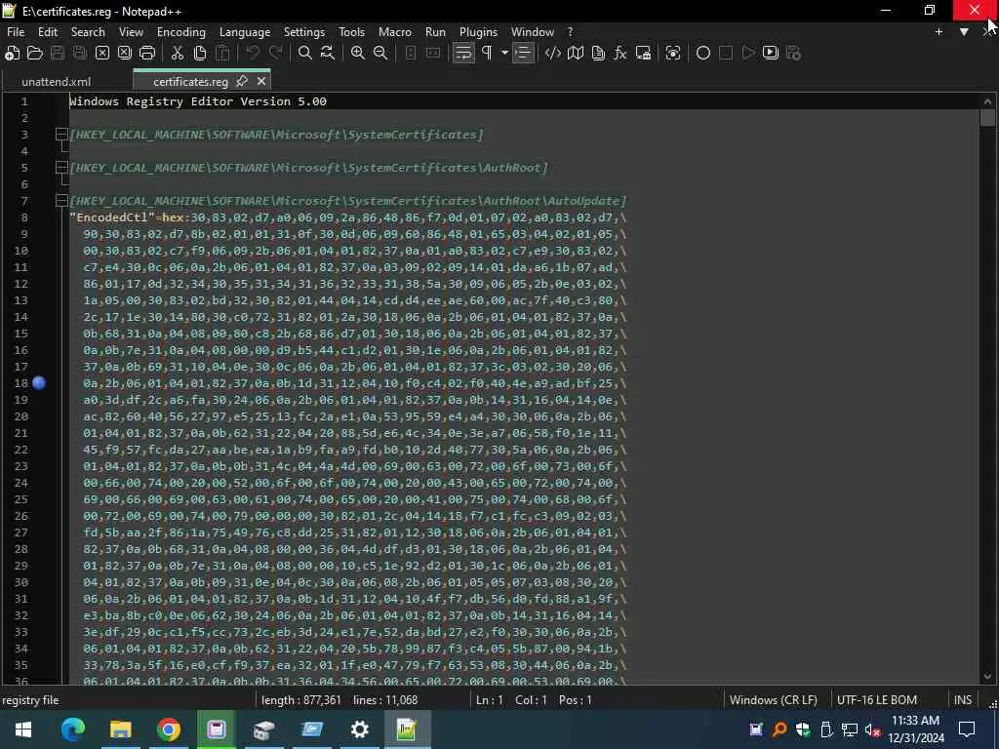Open the Replace dialog icon
The height and width of the screenshot is (749, 999).
coord(328,54)
